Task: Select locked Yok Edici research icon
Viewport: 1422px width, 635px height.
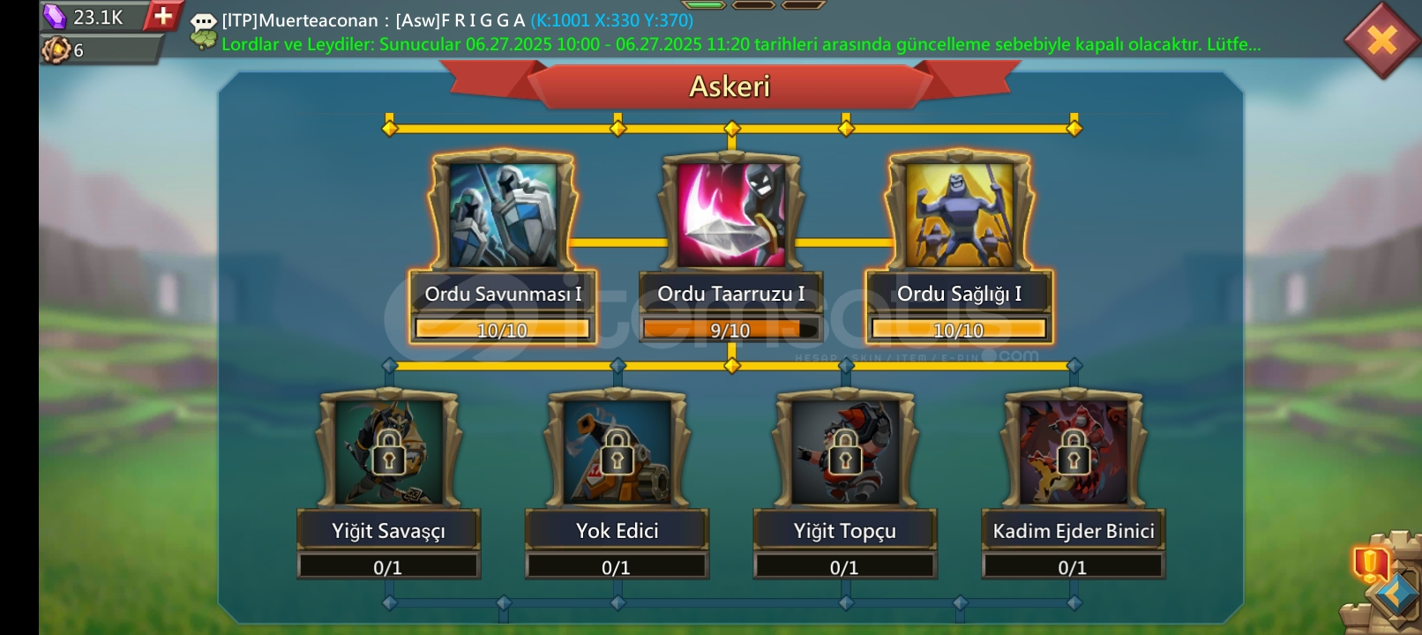Action: [x=617, y=452]
